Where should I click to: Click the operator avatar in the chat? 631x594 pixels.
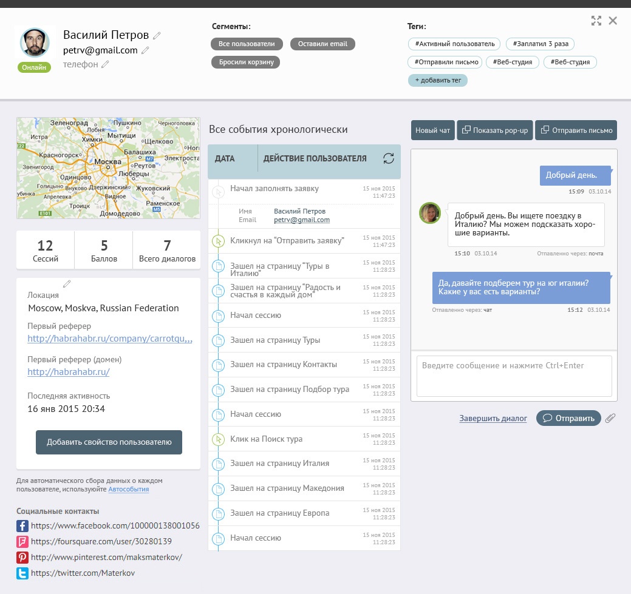[430, 213]
